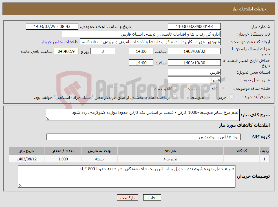Click the request creator field منوچهر مهری
Viewport: 278px width, 207px height.
coord(150,42)
